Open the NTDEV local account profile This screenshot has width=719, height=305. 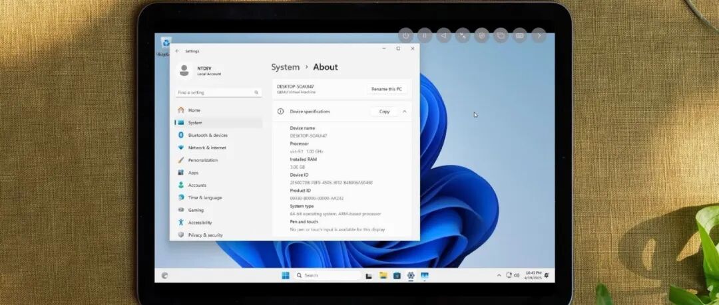point(198,70)
